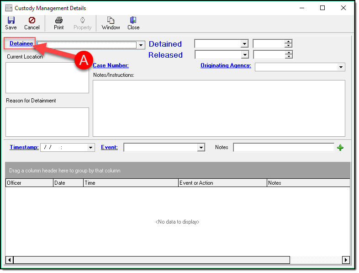This screenshot has width=359, height=273.
Task: Click the app icon in title bar
Action: pyautogui.click(x=8, y=8)
